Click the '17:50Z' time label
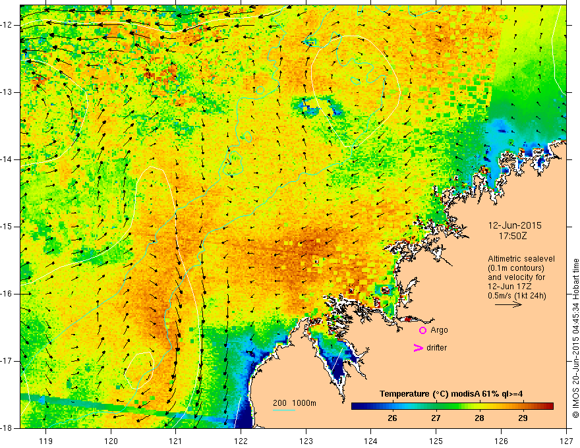 pyautogui.click(x=512, y=236)
